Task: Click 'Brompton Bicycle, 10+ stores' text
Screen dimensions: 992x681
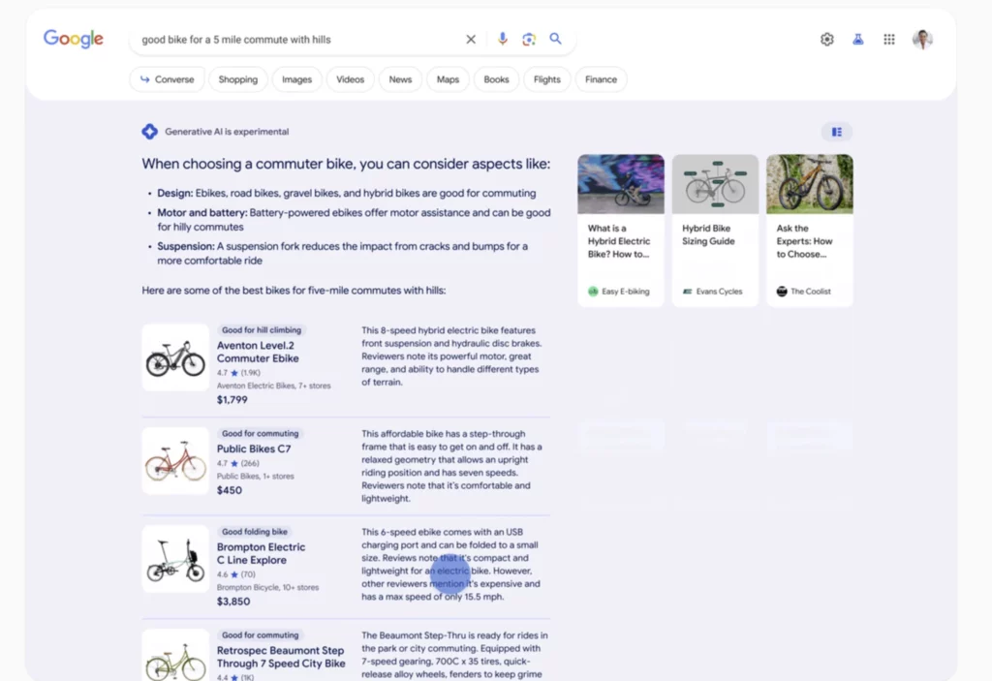Action: pyautogui.click(x=267, y=587)
